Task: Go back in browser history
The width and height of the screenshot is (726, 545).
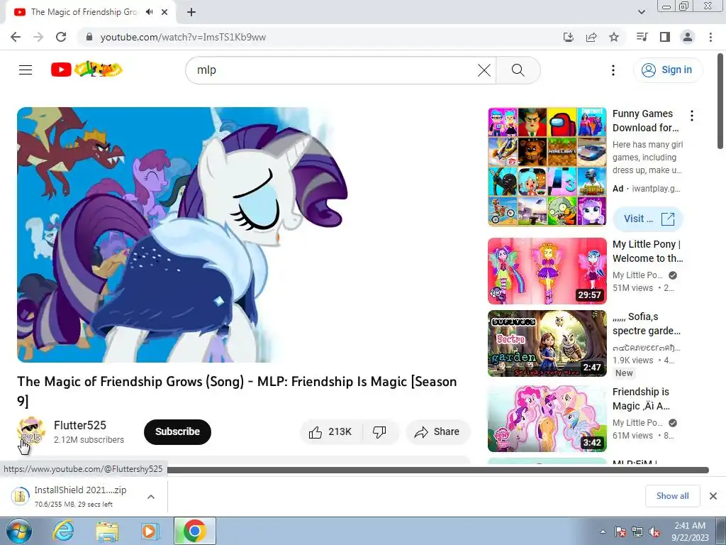Action: (x=16, y=37)
